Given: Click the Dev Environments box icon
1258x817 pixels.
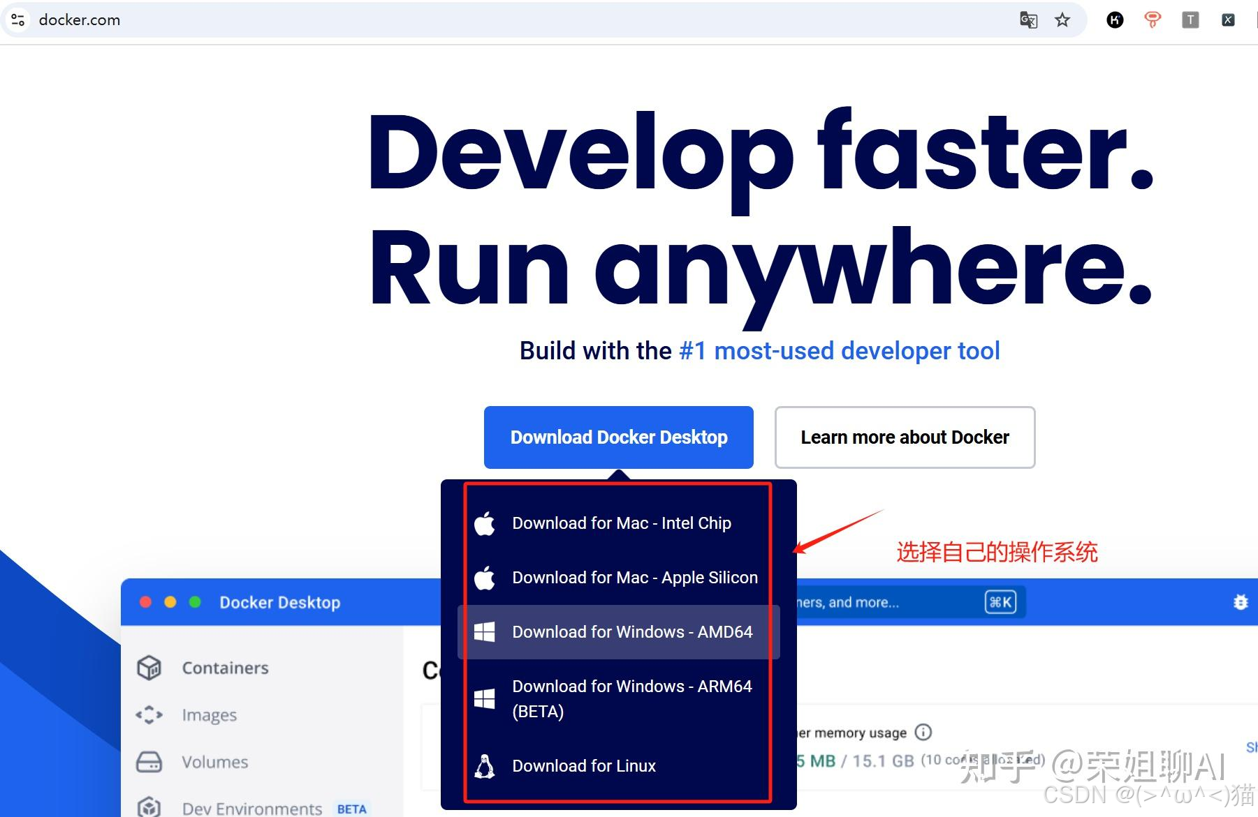Looking at the screenshot, I should pos(149,807).
